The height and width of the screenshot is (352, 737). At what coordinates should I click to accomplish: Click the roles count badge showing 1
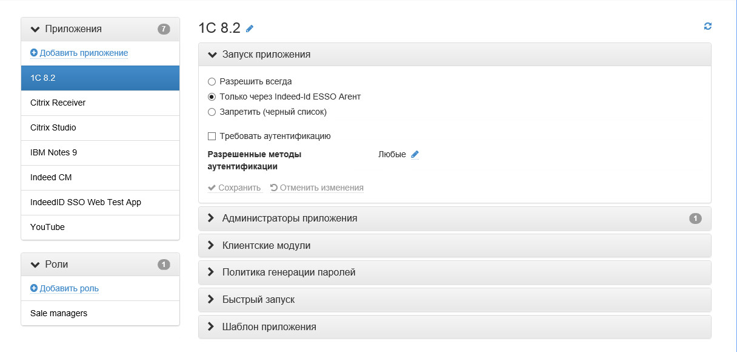(x=164, y=265)
